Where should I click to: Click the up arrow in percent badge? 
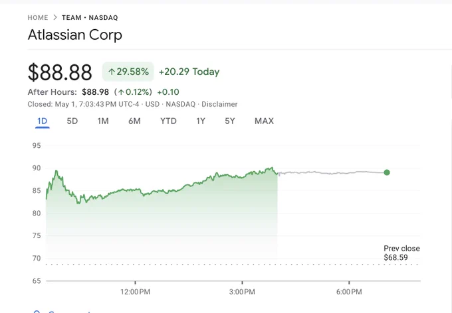[x=112, y=72]
